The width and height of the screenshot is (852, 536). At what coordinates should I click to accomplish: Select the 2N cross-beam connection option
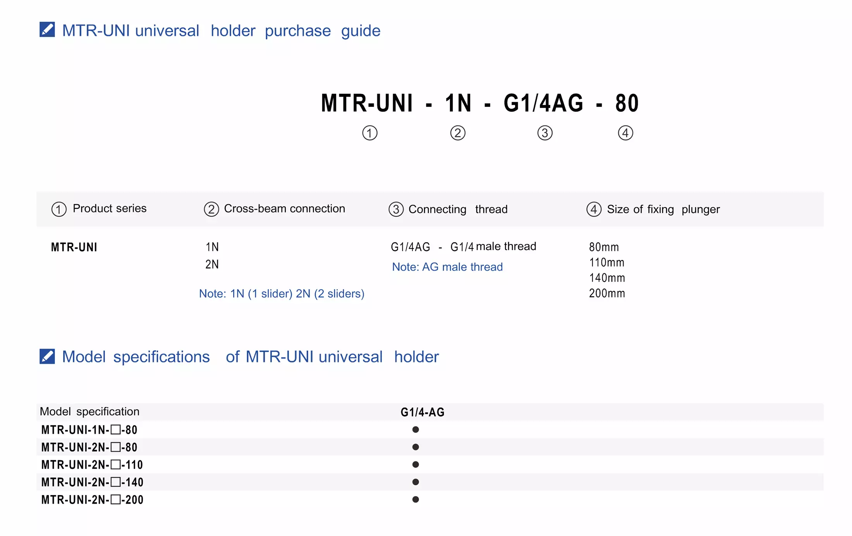[212, 265]
